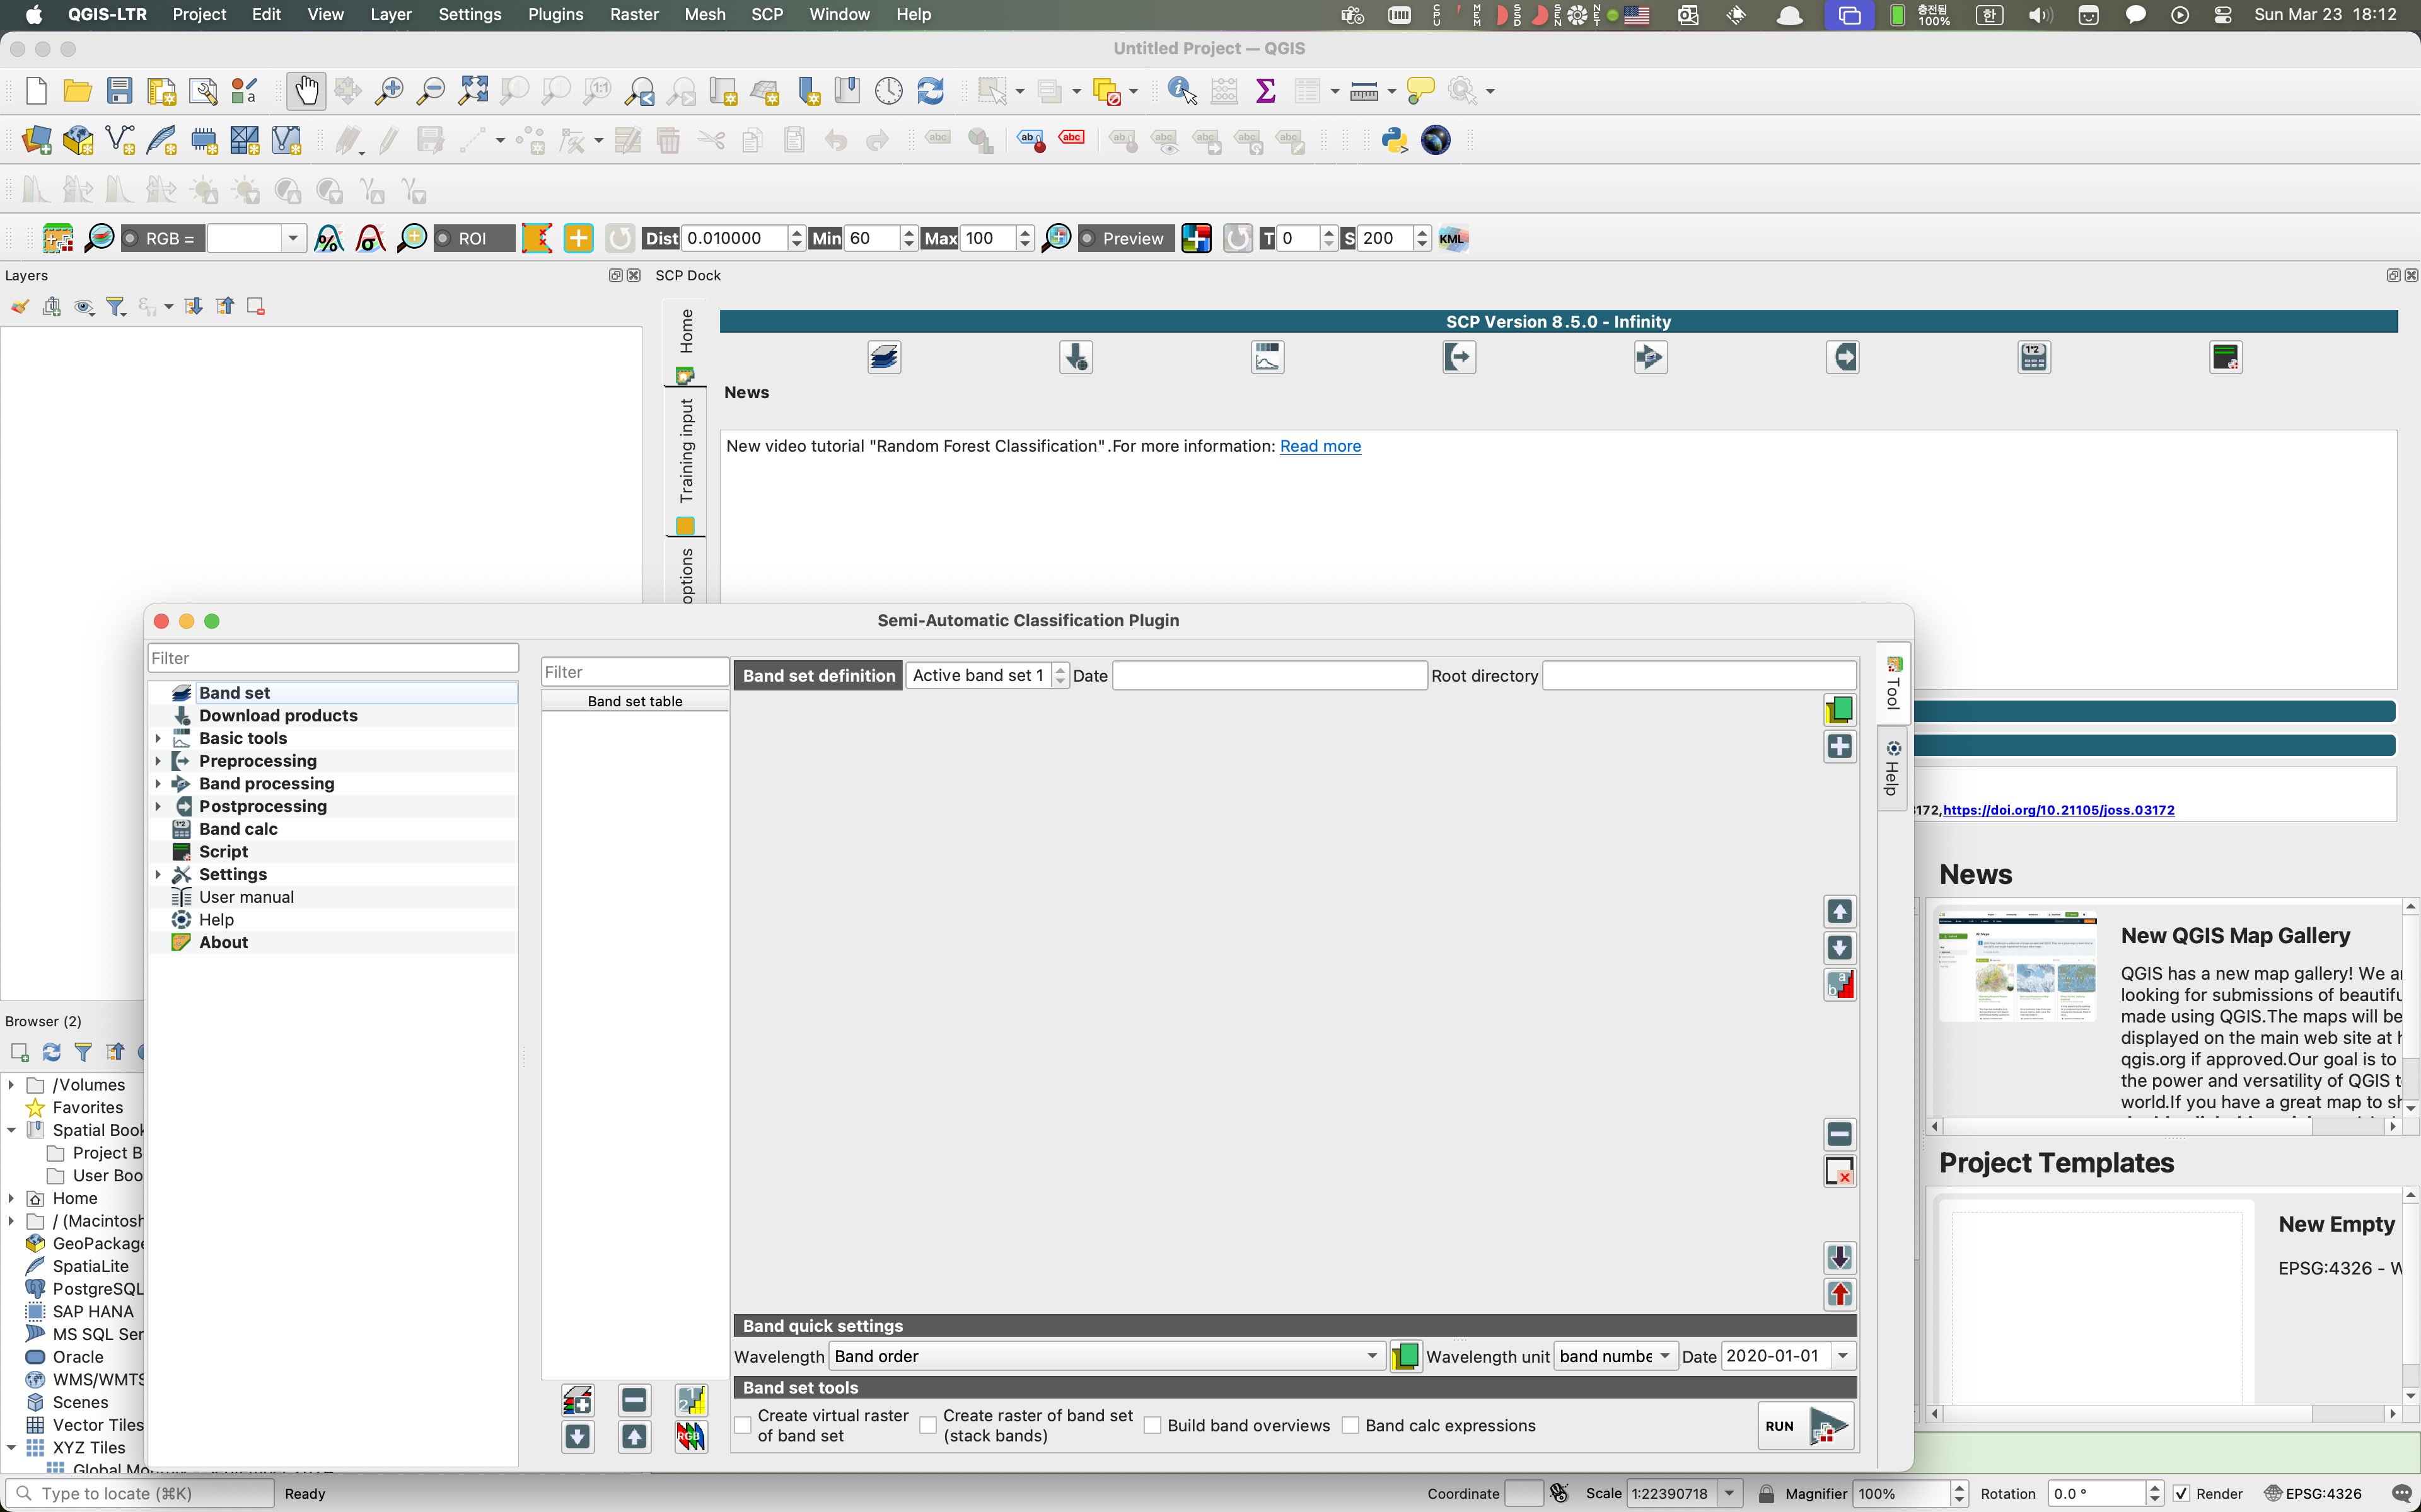2421x1512 pixels.
Task: Open macOS Control Center icon in menu bar
Action: tap(2222, 14)
